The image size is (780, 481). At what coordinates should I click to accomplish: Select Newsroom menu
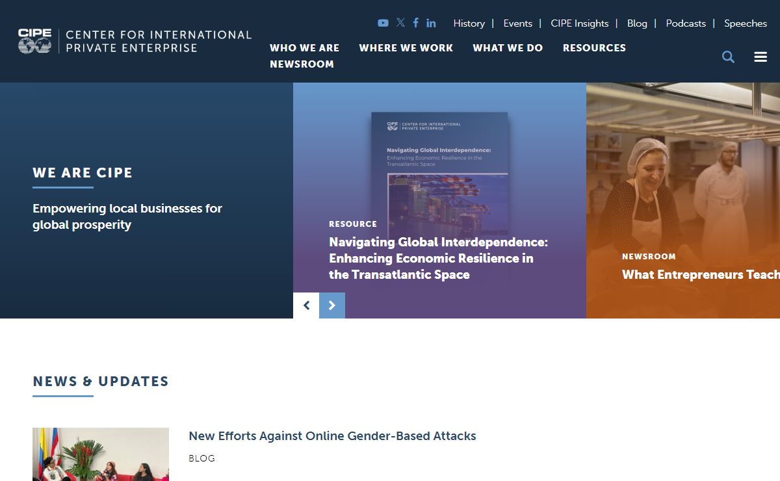pyautogui.click(x=302, y=64)
